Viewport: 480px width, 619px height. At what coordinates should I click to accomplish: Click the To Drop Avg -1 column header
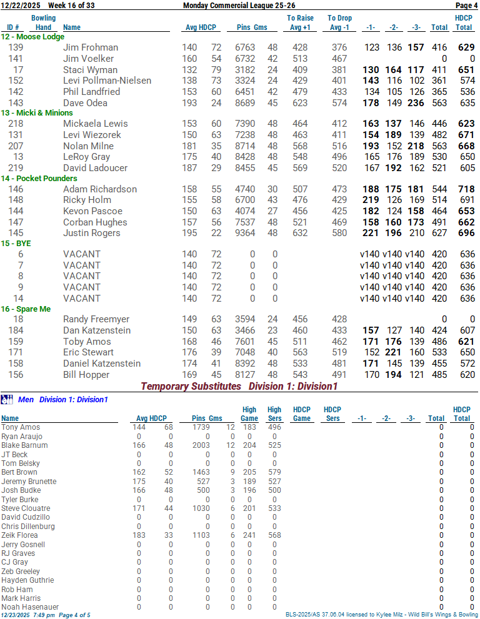[x=340, y=22]
